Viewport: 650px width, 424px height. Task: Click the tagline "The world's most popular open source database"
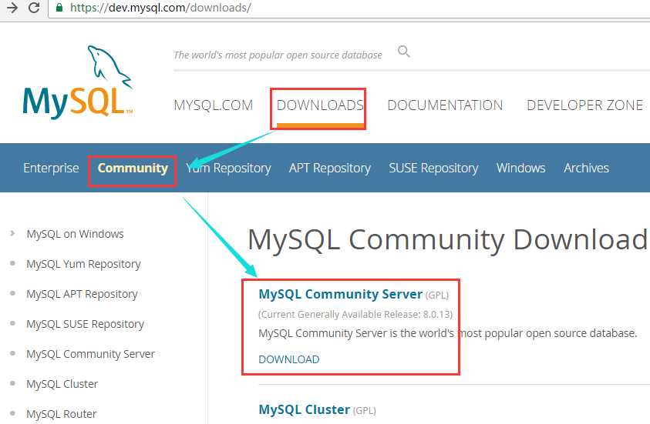click(278, 55)
